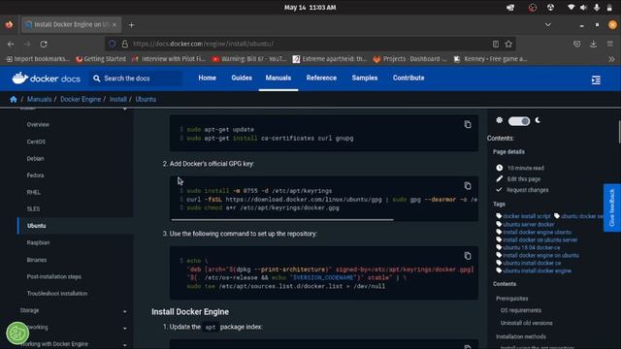Viewport: 621px width, 349px height.
Task: Open a new browser tab
Action: tap(132, 25)
